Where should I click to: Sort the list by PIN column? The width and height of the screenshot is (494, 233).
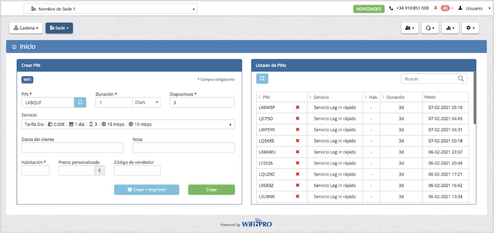(266, 97)
